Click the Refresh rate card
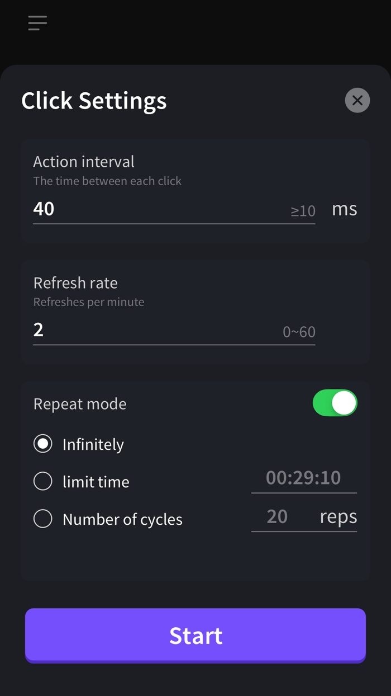This screenshot has height=696, width=391. pyautogui.click(x=195, y=311)
